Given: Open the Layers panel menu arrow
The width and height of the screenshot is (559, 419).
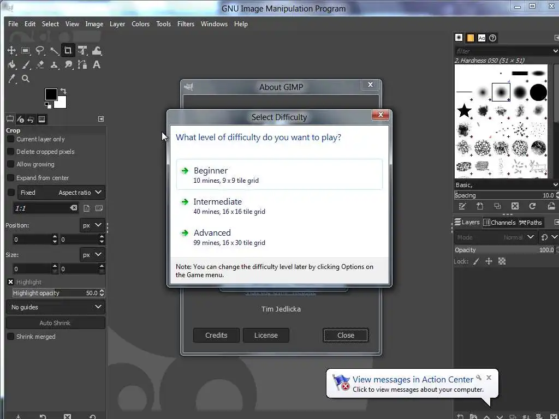Looking at the screenshot, I should coord(556,223).
